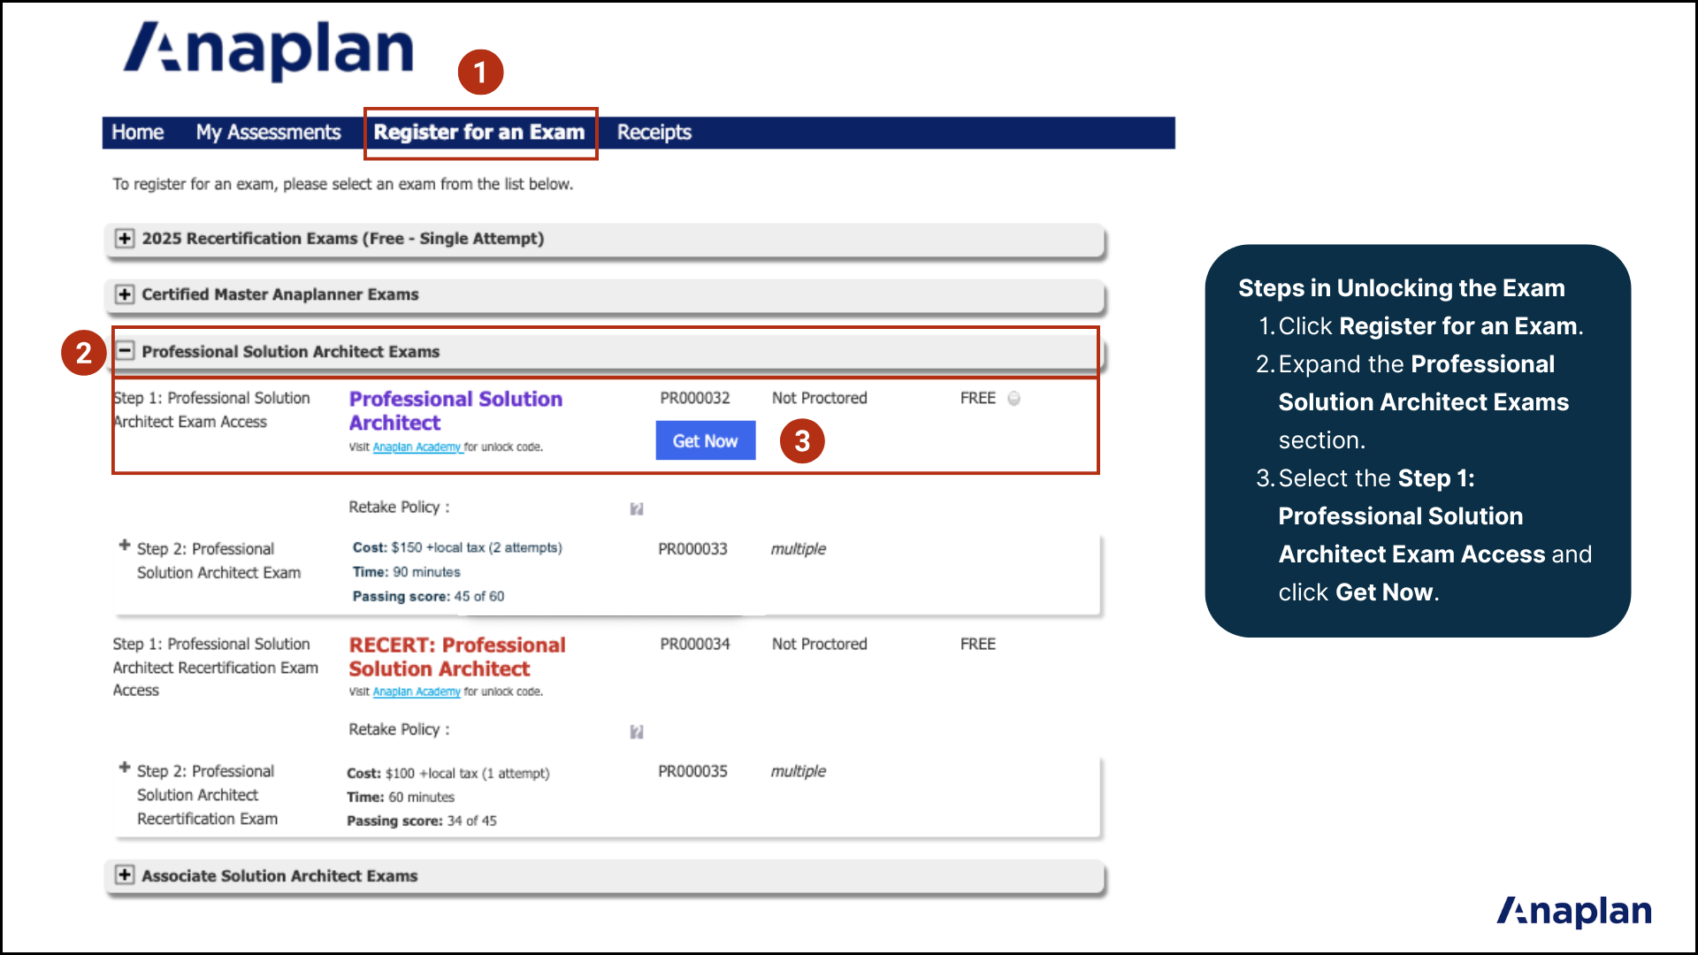
Task: Expand Step 2 Recertification Exam row
Action: point(125,768)
